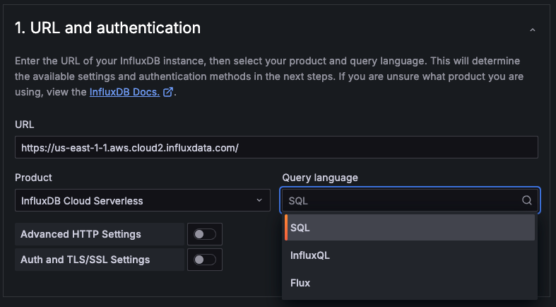This screenshot has height=307, width=556.
Task: Click the Auth and TLS/SSL Settings label
Action: tap(85, 260)
